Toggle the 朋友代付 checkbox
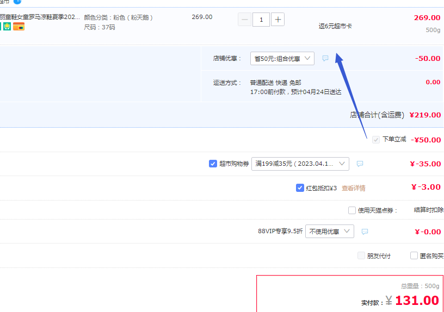The height and width of the screenshot is (312, 444). tap(361, 255)
